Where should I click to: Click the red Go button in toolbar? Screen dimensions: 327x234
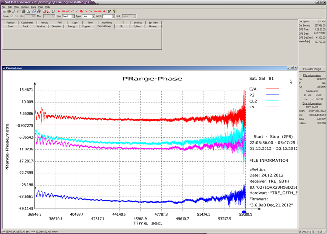point(82,11)
